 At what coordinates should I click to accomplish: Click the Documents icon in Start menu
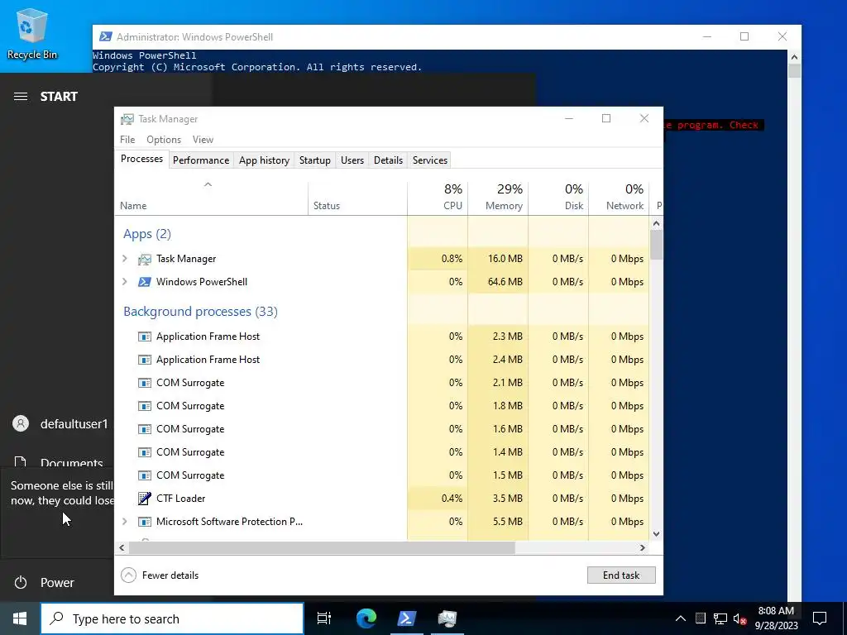click(21, 462)
